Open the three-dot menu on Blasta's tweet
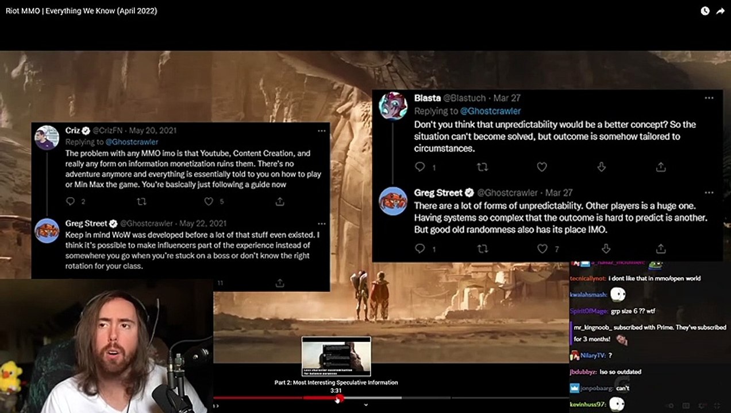 709,98
